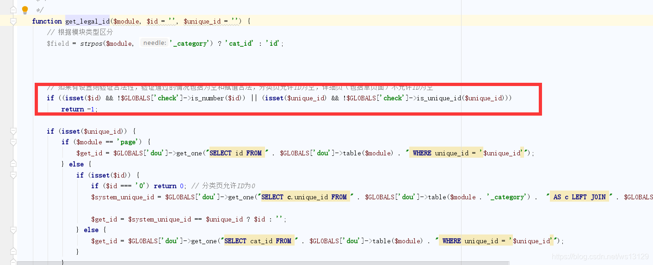
Task: Click the 'needle:' parameter hint
Action: (x=154, y=43)
